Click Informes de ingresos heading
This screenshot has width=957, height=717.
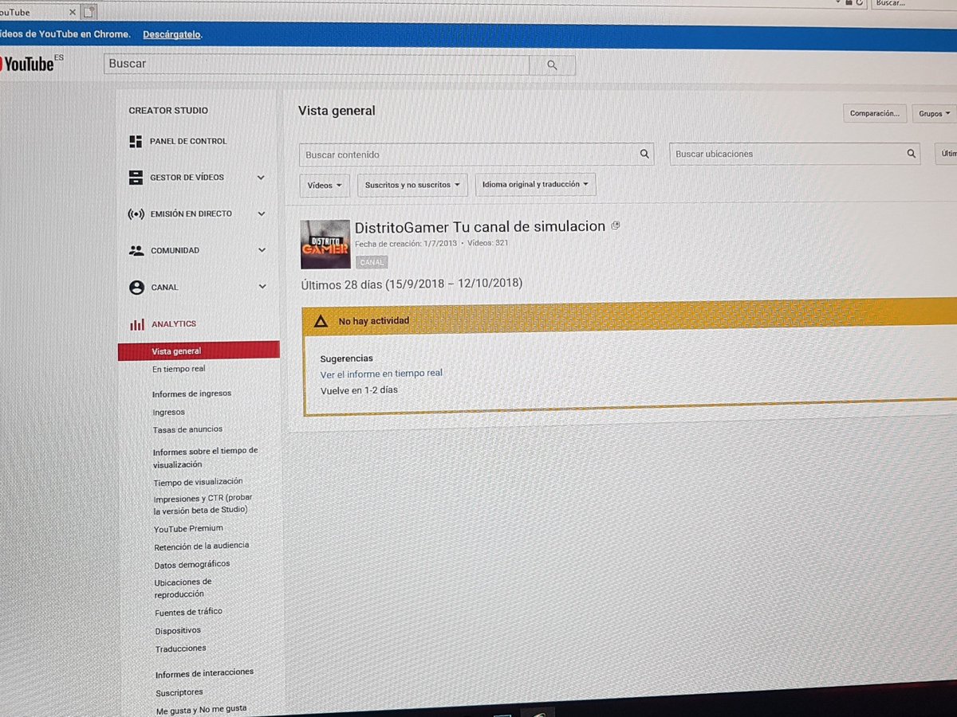(192, 394)
